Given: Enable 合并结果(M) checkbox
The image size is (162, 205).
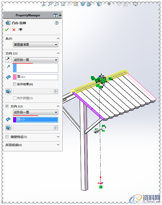Looking at the screenshot, I should (x=14, y=84).
